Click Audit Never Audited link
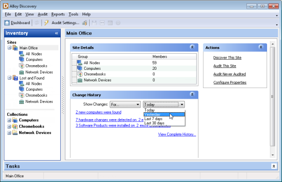 pyautogui.click(x=230, y=74)
